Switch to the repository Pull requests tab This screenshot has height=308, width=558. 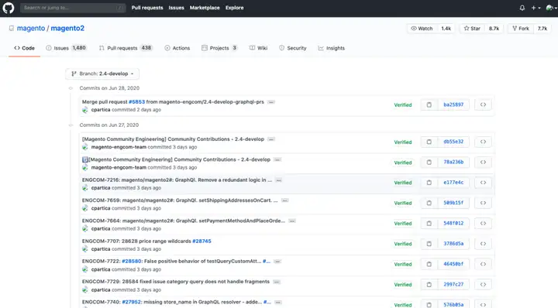(x=126, y=48)
